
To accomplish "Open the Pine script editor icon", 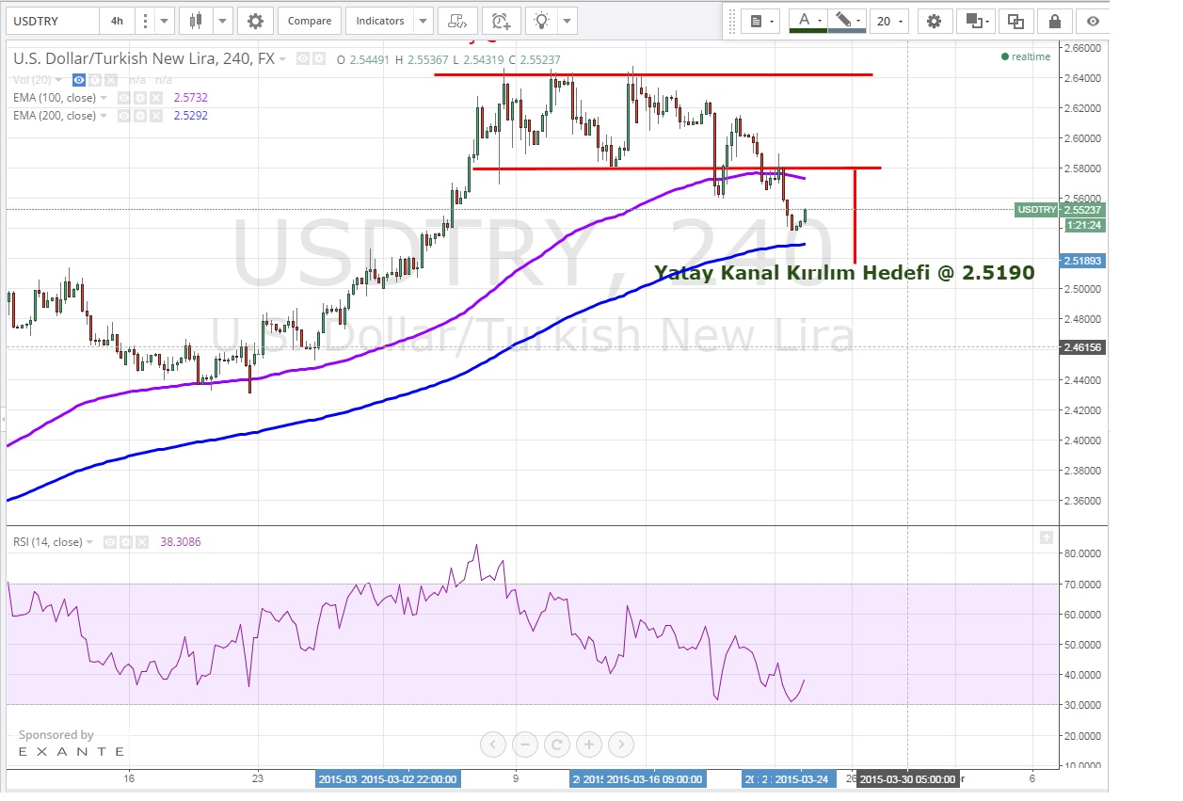I will [457, 21].
